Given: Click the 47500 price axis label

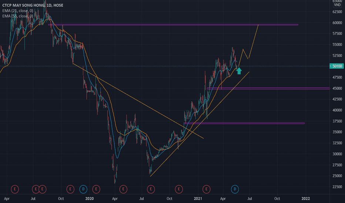Looking at the screenshot, I should tap(337, 77).
